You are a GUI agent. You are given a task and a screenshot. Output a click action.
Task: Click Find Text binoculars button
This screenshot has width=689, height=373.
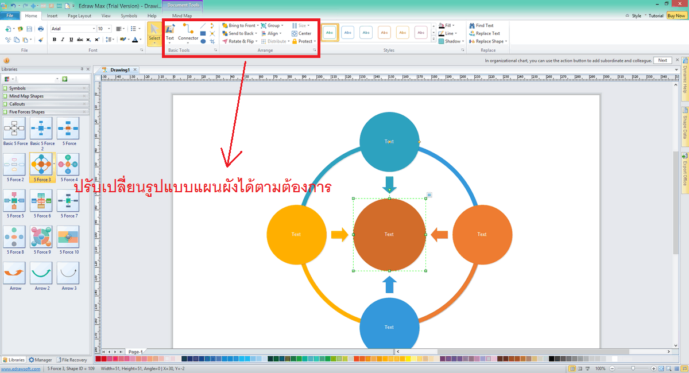(481, 25)
